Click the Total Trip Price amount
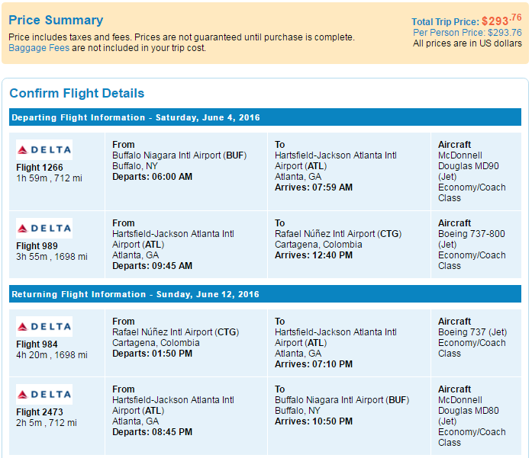The height and width of the screenshot is (458, 532). (x=501, y=21)
